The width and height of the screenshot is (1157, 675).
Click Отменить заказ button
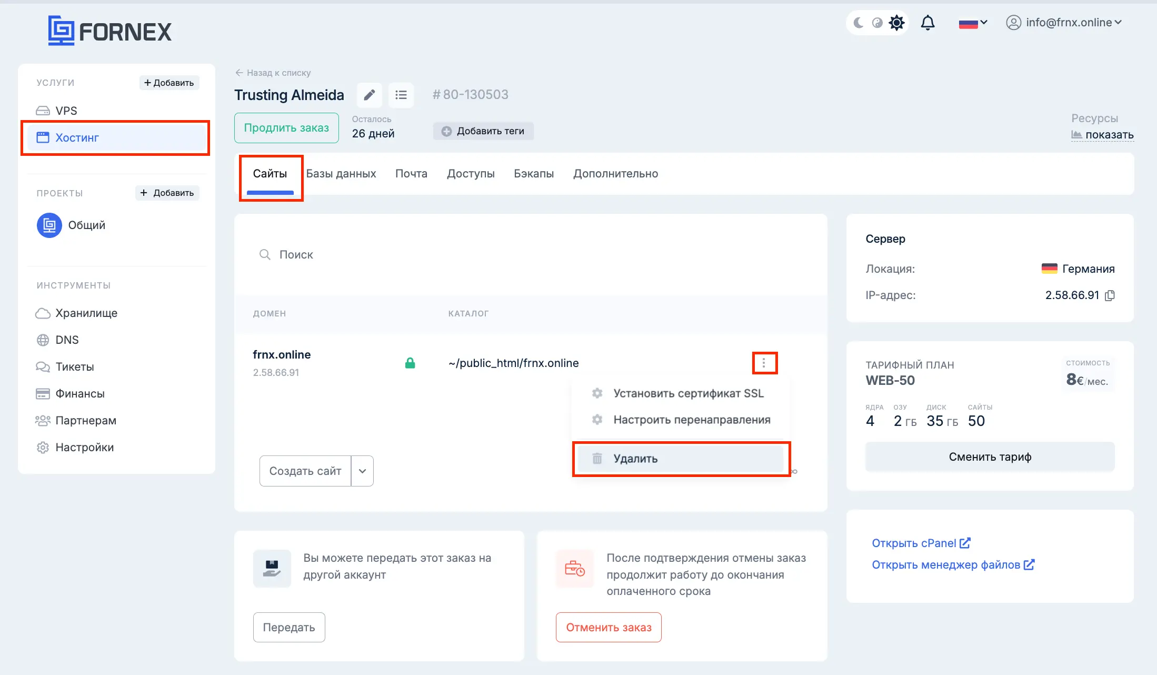tap(609, 628)
